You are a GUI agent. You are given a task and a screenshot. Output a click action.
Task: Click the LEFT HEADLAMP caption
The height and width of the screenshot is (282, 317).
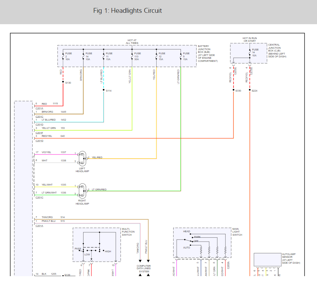[x=82, y=170]
